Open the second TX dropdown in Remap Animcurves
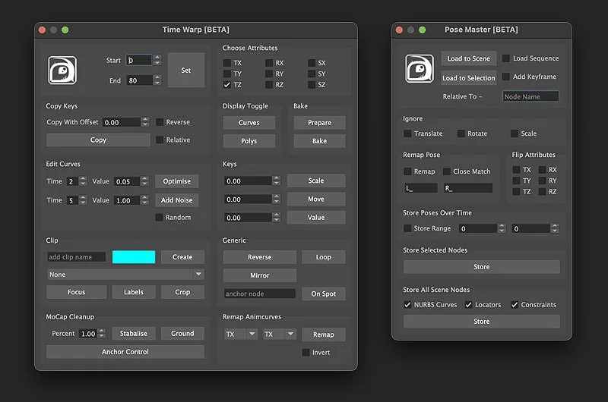608x402 pixels. [x=279, y=334]
